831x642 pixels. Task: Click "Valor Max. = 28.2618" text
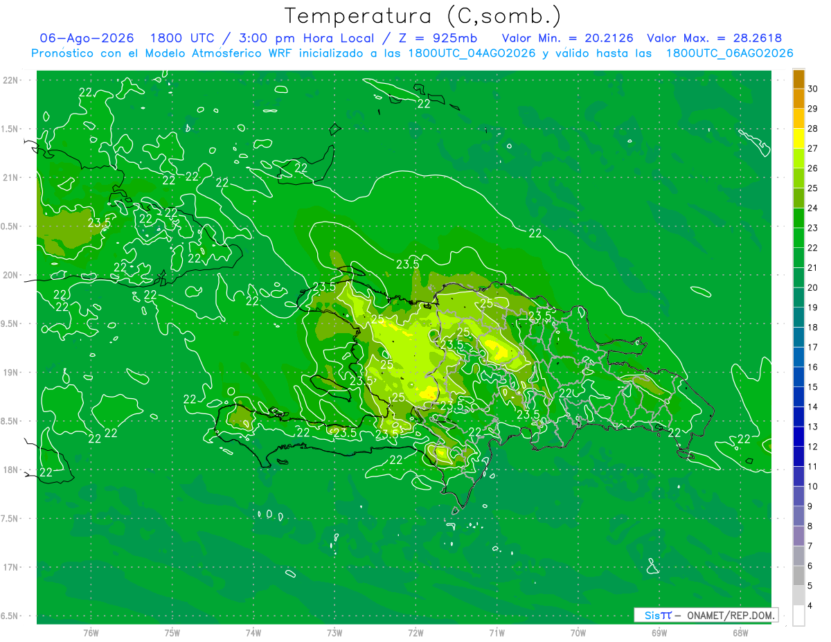point(714,38)
